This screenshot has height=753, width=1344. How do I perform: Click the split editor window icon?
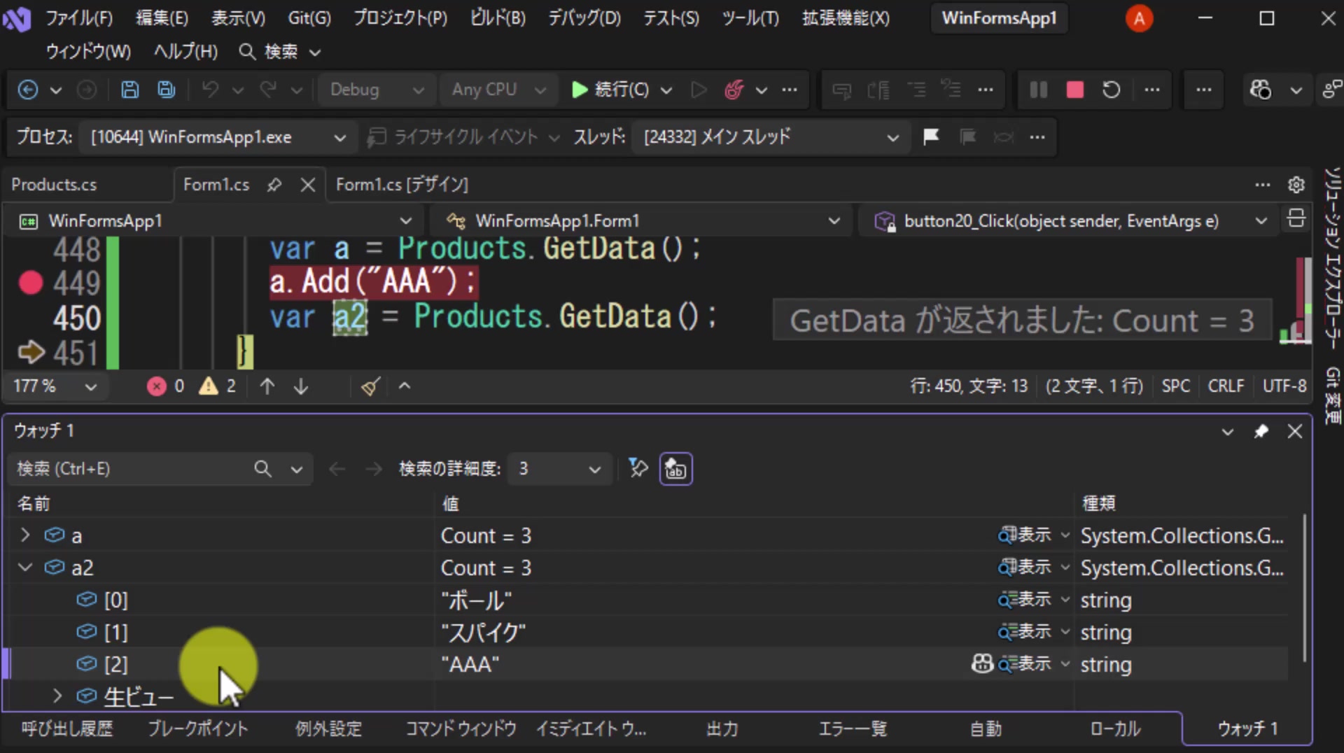coord(1296,219)
